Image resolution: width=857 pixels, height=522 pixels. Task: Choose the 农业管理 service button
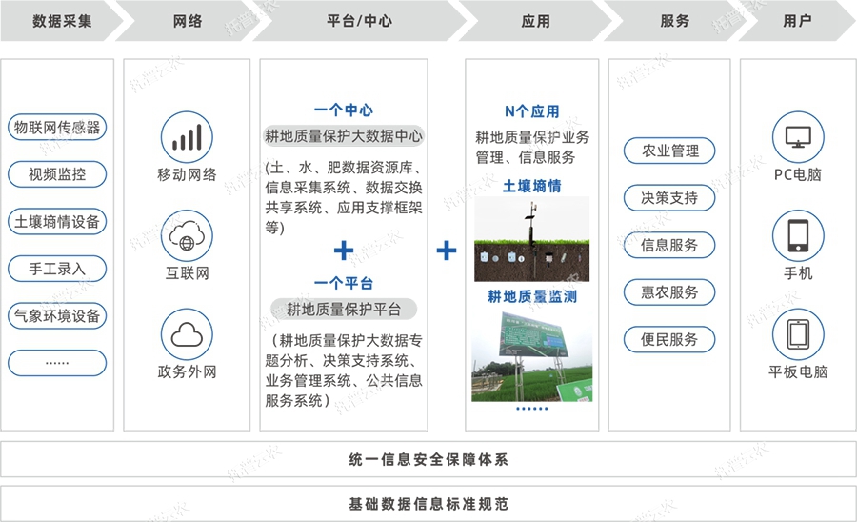669,151
